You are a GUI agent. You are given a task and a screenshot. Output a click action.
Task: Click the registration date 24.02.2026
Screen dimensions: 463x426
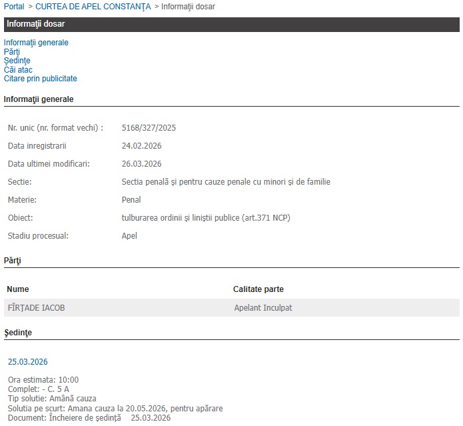[x=141, y=145]
